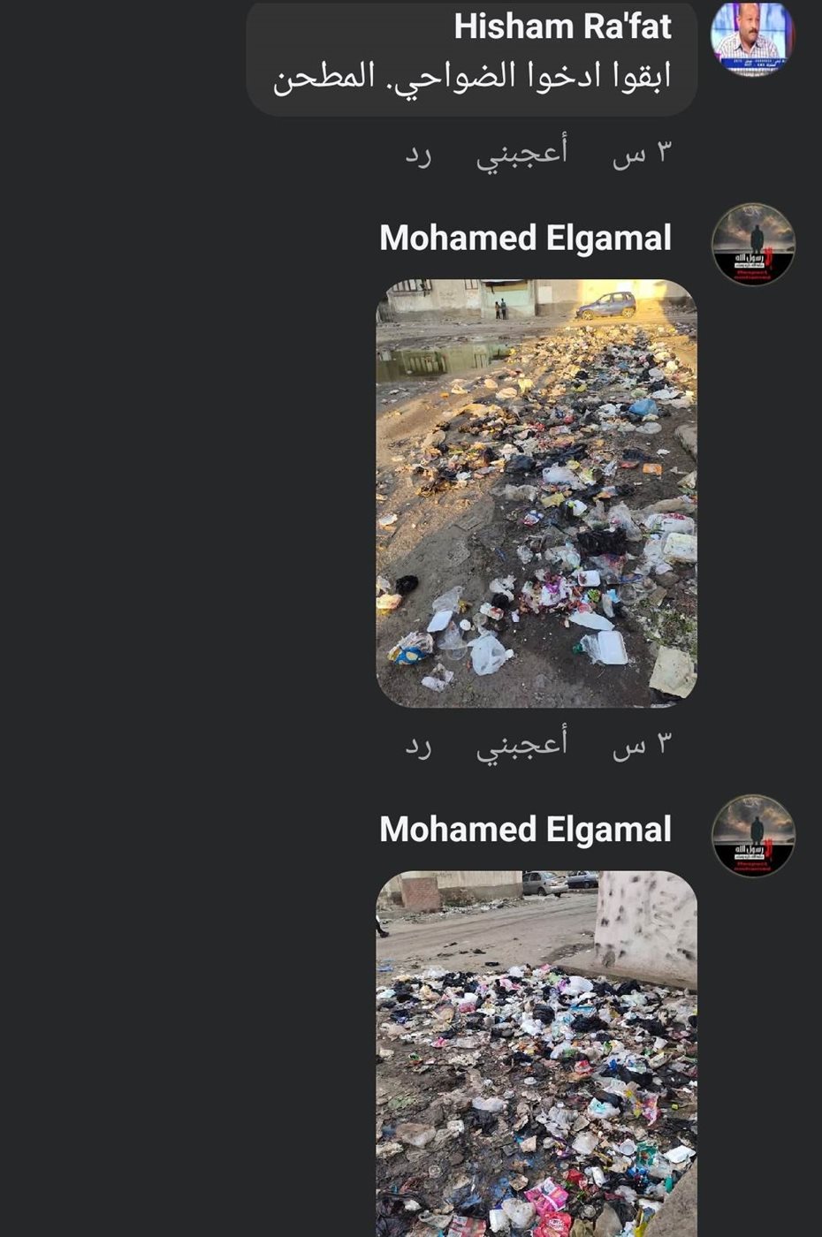The width and height of the screenshot is (822, 1237).
Task: Open the street garbage photo with blue car
Action: [x=537, y=493]
